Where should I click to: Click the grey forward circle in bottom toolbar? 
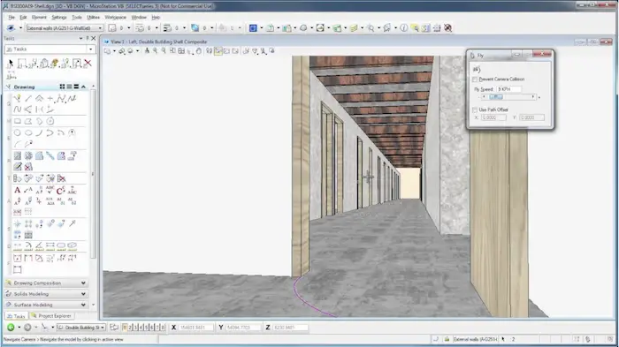(x=27, y=328)
